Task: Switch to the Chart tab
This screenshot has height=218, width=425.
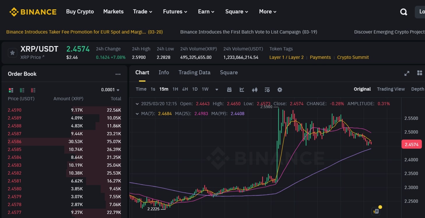Action: coord(142,73)
